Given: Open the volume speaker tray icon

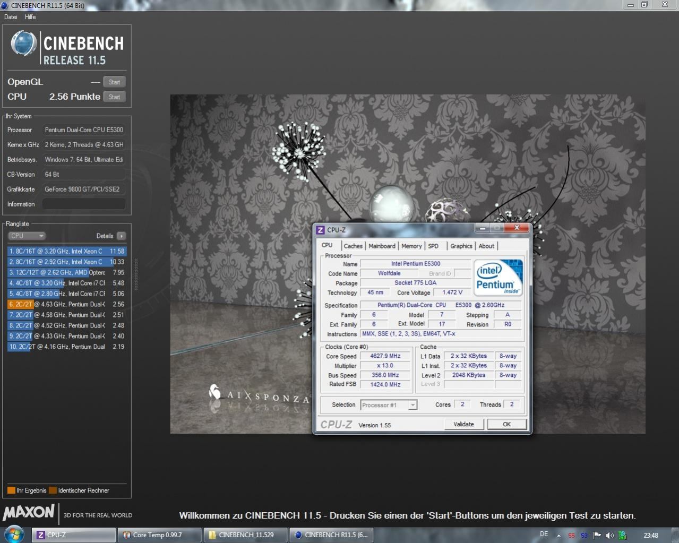Looking at the screenshot, I should click(x=610, y=535).
